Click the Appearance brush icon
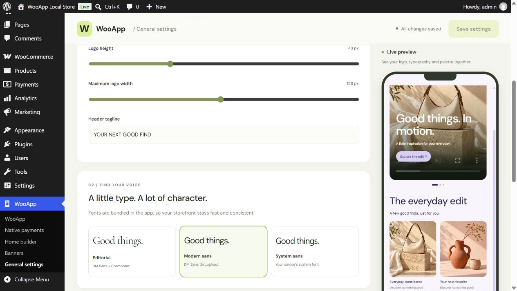 pyautogui.click(x=7, y=130)
